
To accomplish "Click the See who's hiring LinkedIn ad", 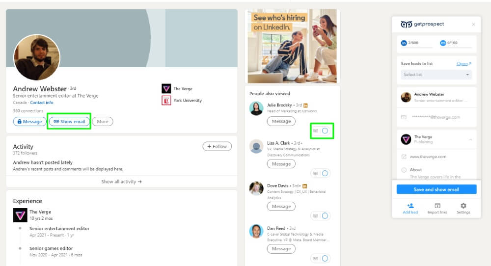I will 292,46.
